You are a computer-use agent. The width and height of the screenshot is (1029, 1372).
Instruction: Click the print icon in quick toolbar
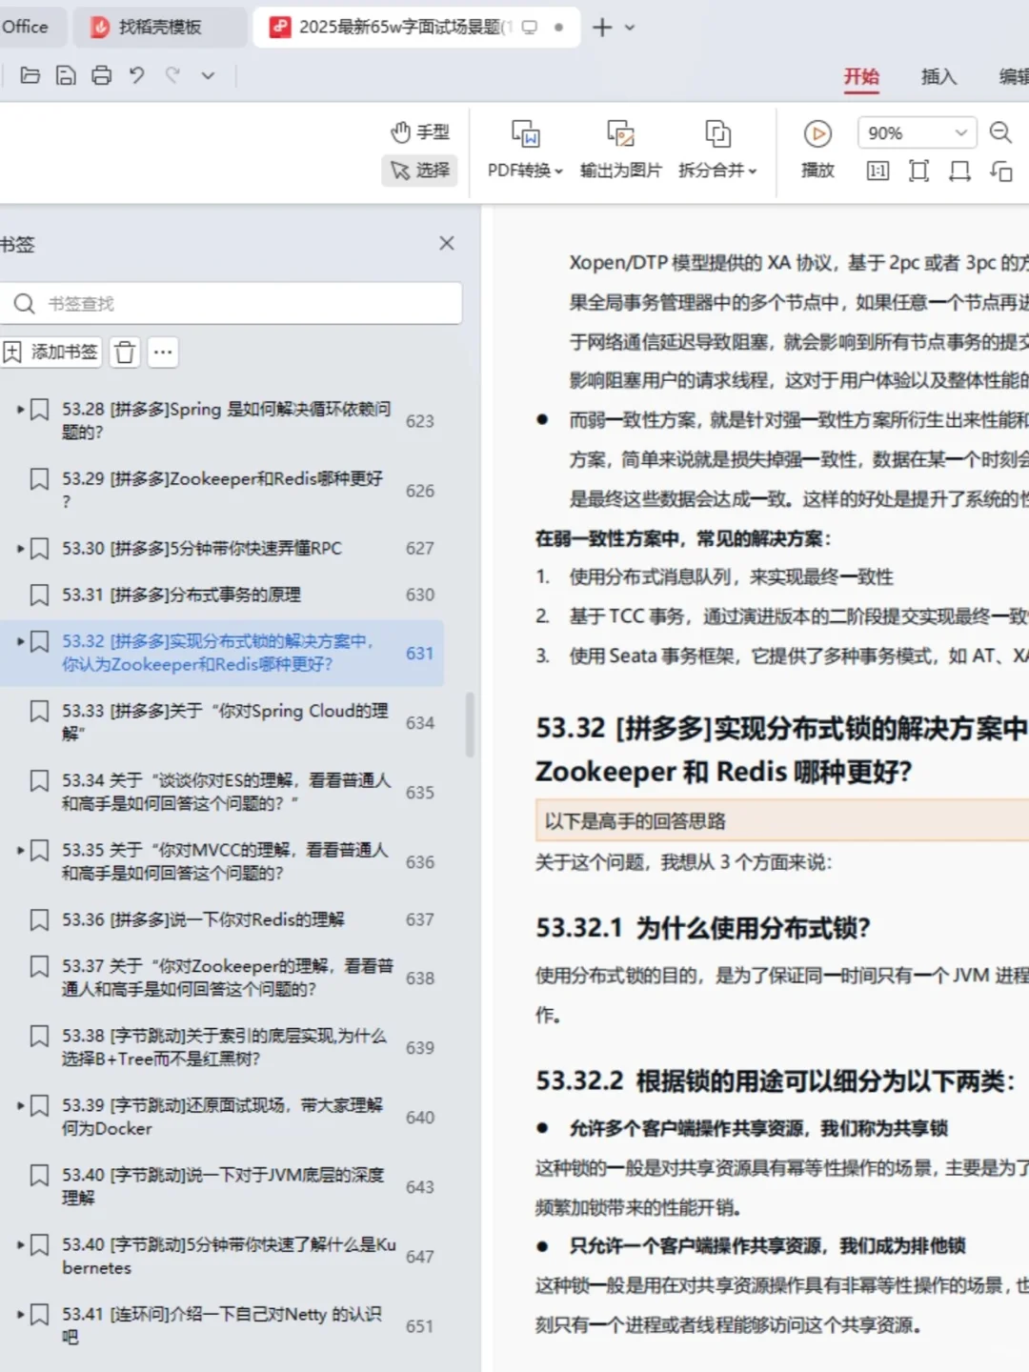point(101,75)
